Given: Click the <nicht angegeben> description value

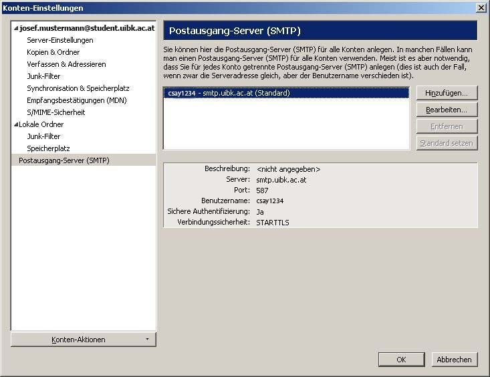Looking at the screenshot, I should click(x=288, y=169).
